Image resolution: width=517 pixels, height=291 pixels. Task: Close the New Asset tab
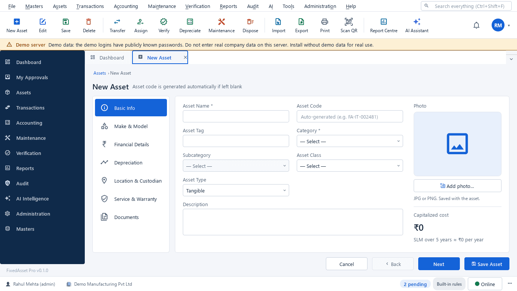pos(185,58)
